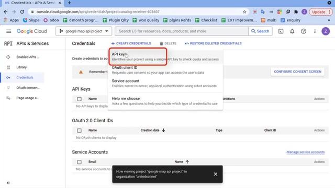Open the Apps bookmarks shortcut
Screen dimensions: 335x188
pos(11,20)
